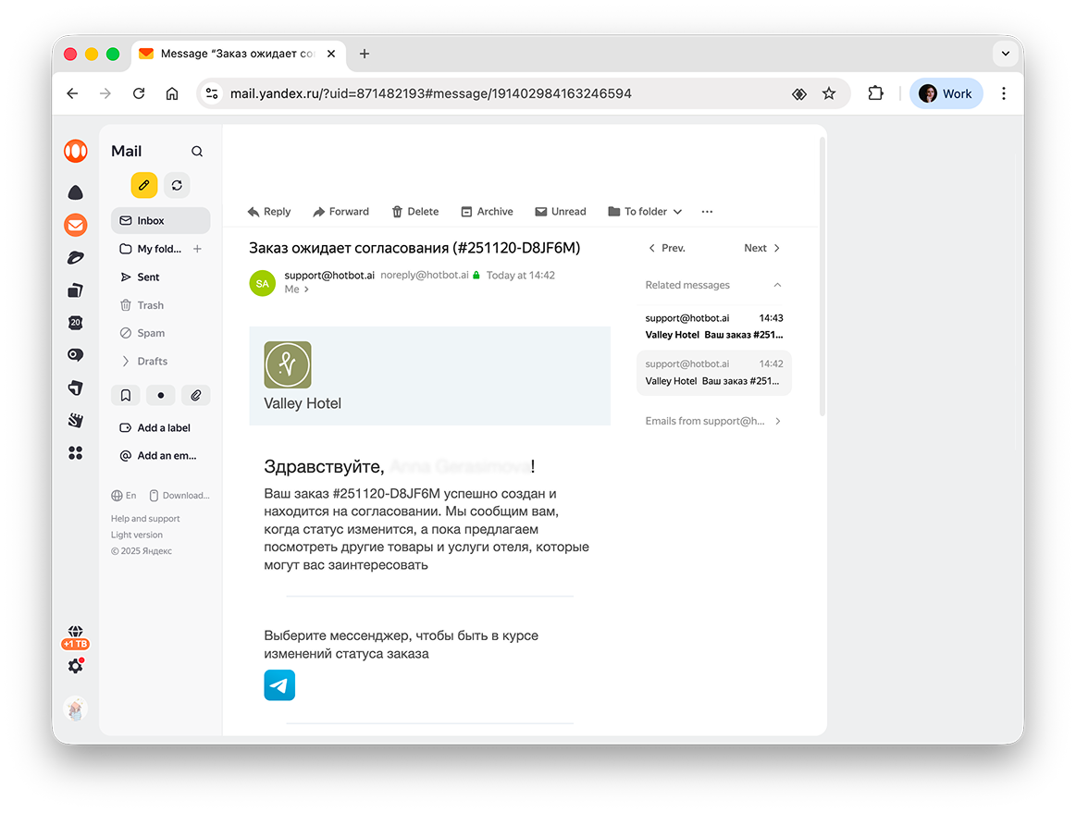
Task: Add a new folder with the plus icon
Action: tap(198, 249)
